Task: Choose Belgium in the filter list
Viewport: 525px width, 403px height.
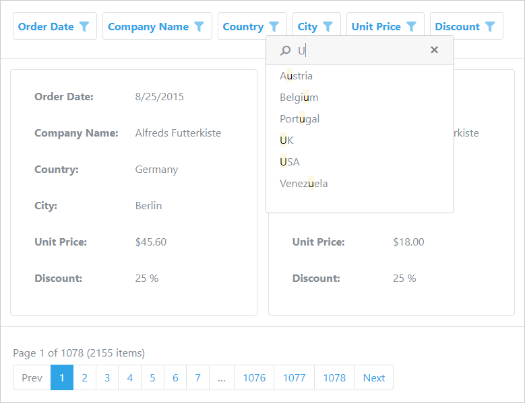Action: 299,98
